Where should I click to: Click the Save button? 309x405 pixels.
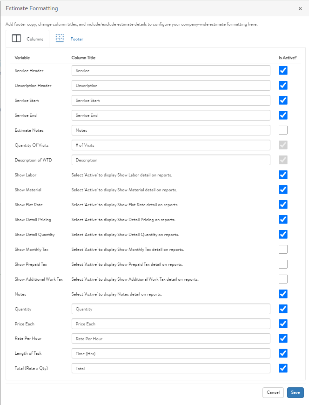pyautogui.click(x=296, y=392)
